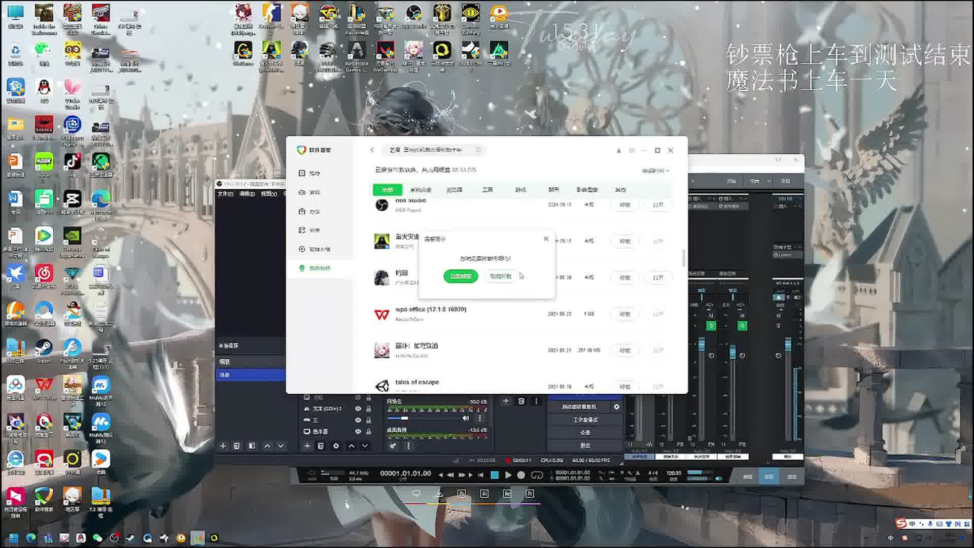Open virtual camera settings gear icon
This screenshot has height=548, width=974.
(x=616, y=407)
